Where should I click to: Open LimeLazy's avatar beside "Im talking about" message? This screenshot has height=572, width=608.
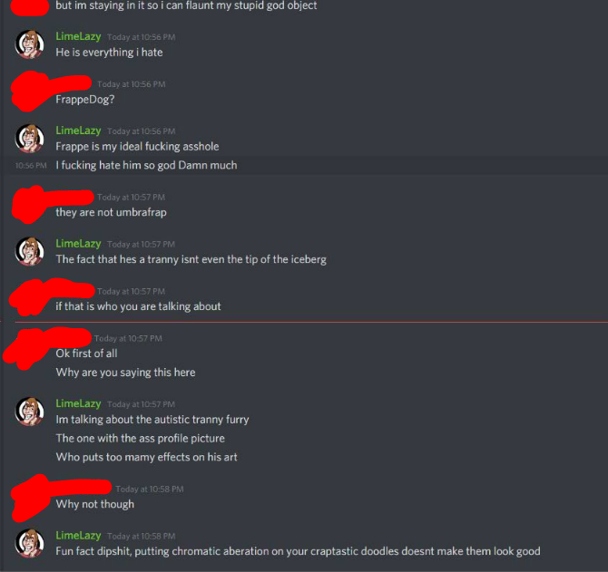pyautogui.click(x=29, y=412)
